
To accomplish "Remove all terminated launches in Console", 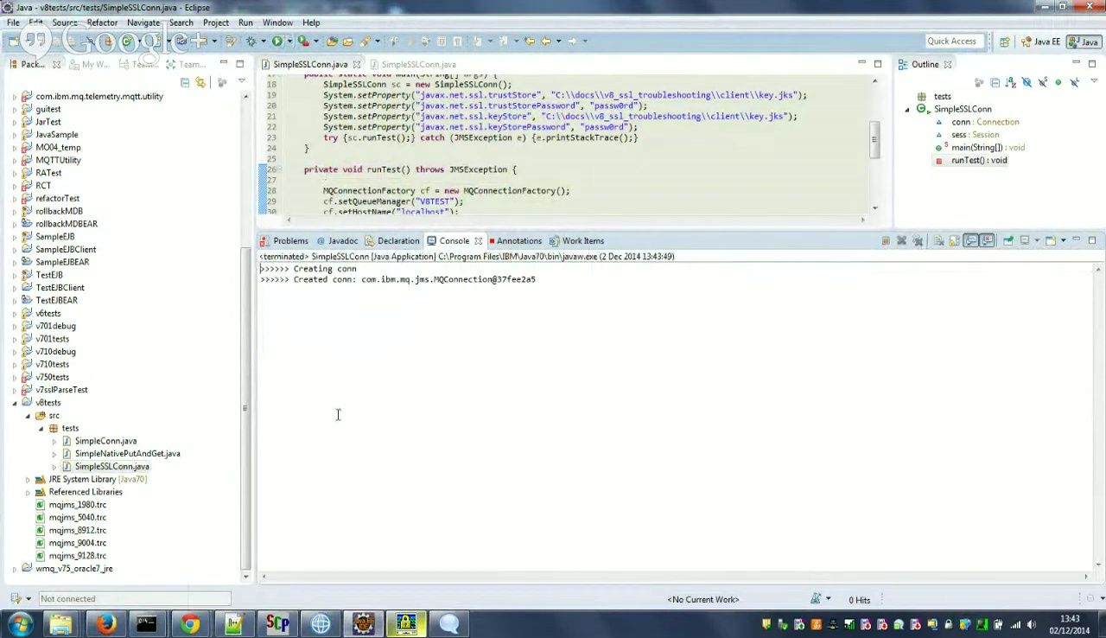I will click(918, 240).
